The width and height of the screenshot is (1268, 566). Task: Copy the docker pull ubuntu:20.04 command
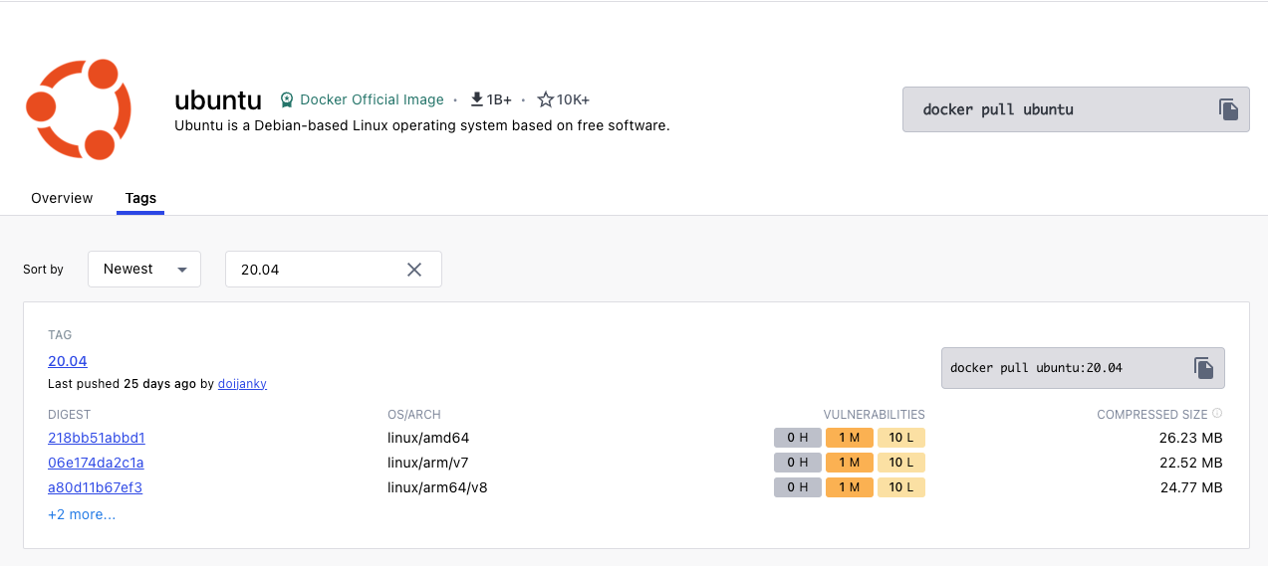coord(1203,368)
